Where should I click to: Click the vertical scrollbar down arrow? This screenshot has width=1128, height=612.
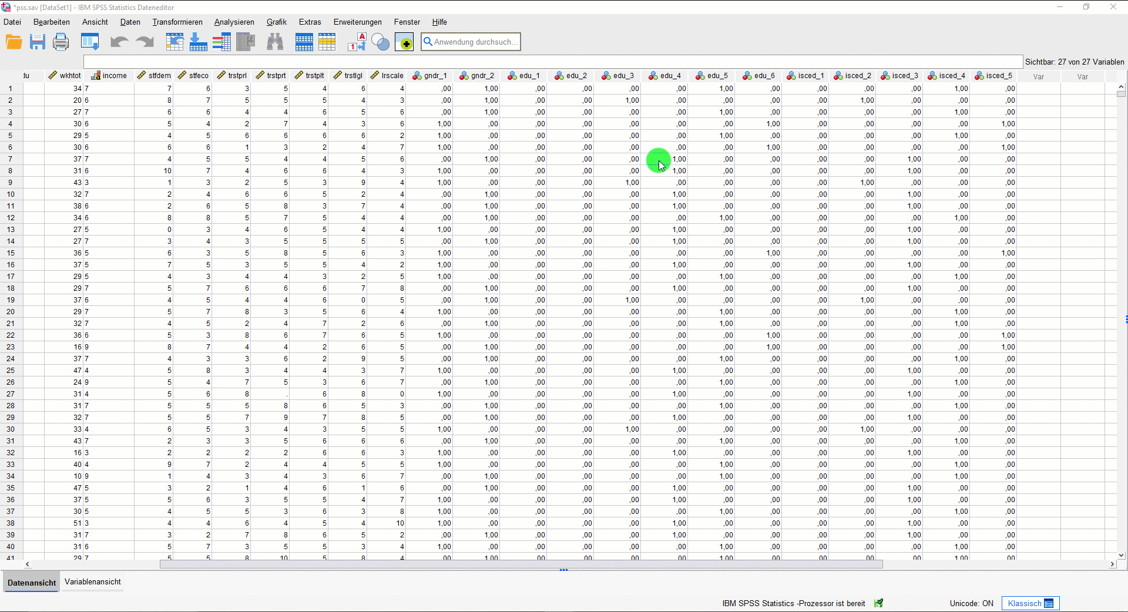tap(1121, 555)
